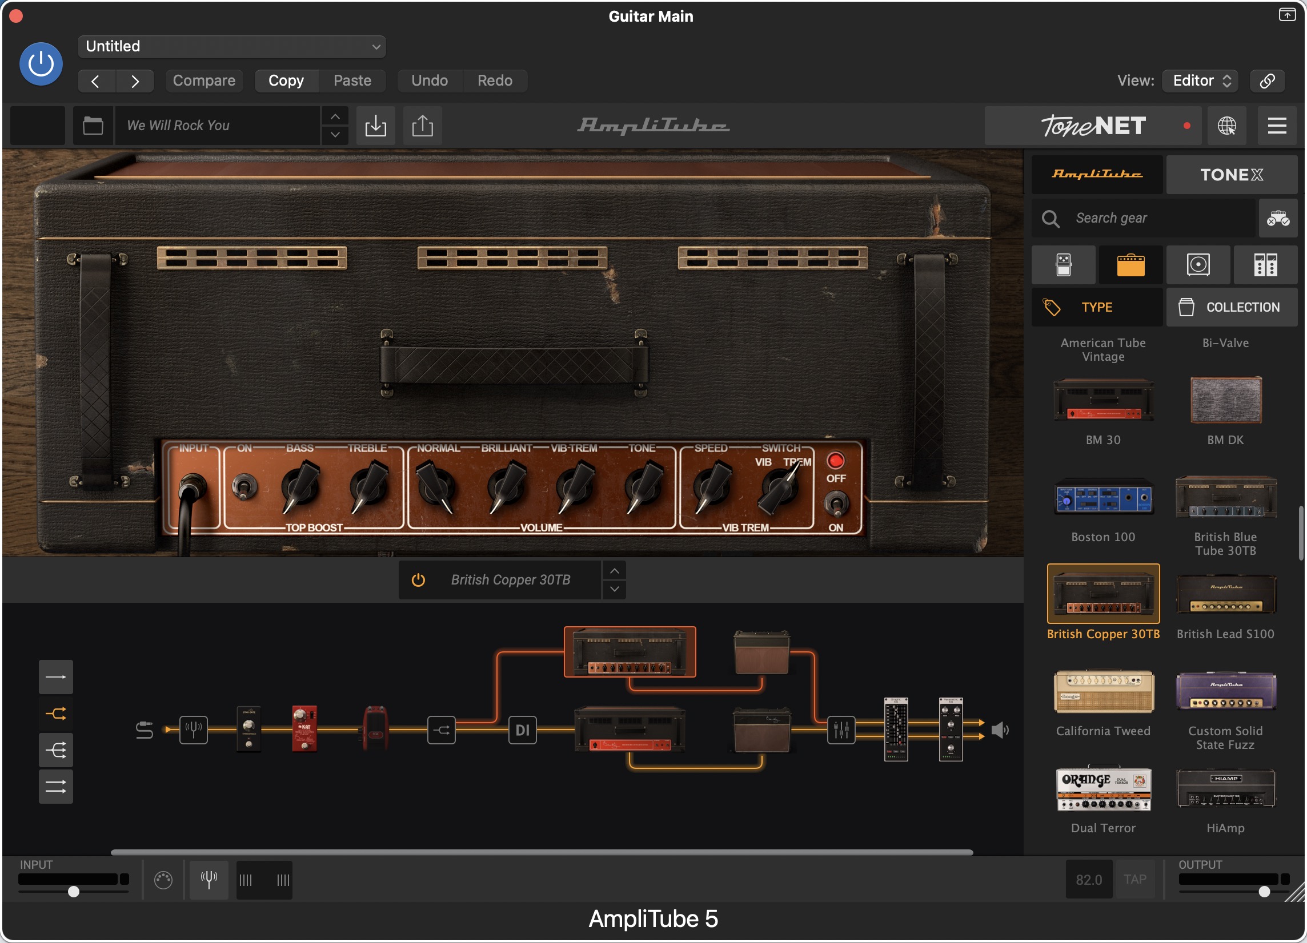This screenshot has height=943, width=1307.
Task: Step to previous preset with up chevron
Action: tap(335, 117)
